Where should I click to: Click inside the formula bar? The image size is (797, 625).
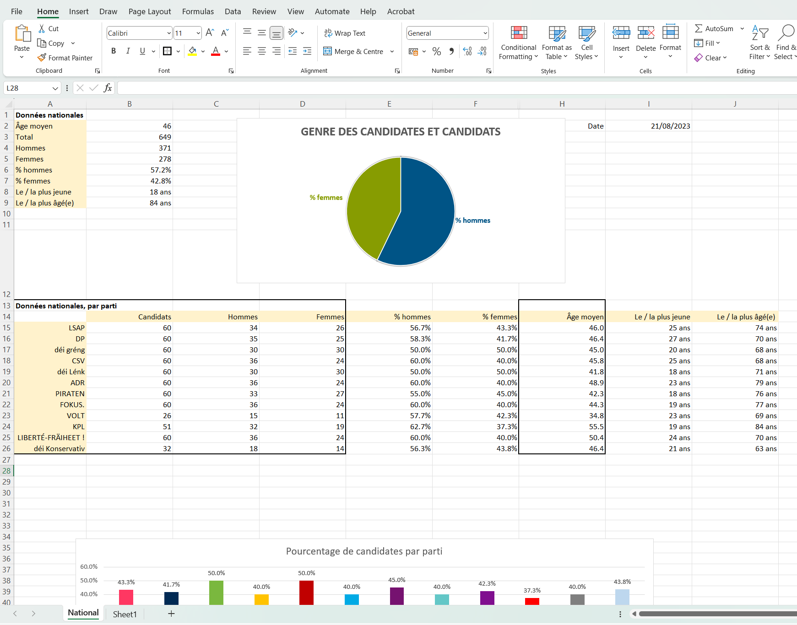coord(457,88)
